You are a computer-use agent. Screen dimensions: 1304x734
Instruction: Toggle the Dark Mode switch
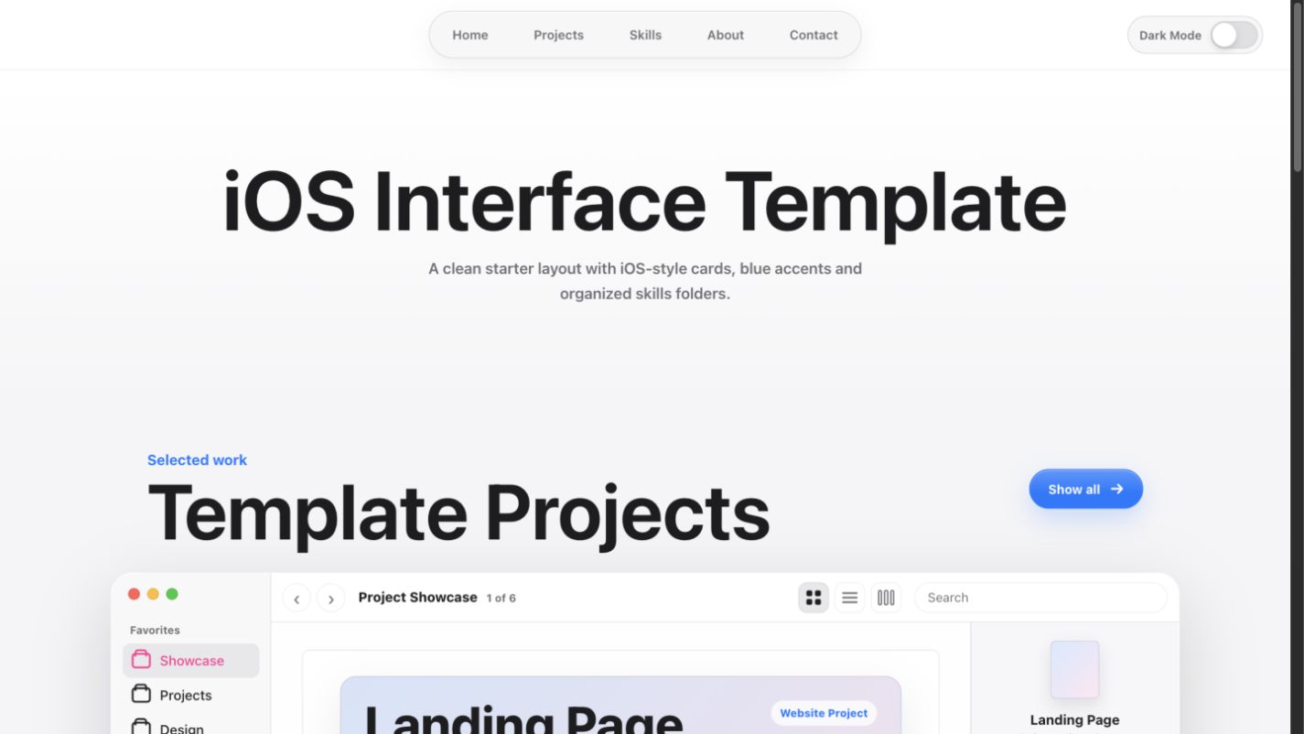click(1234, 35)
